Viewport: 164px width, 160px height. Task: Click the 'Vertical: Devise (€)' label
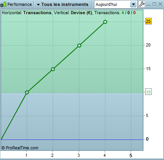coord(73,13)
